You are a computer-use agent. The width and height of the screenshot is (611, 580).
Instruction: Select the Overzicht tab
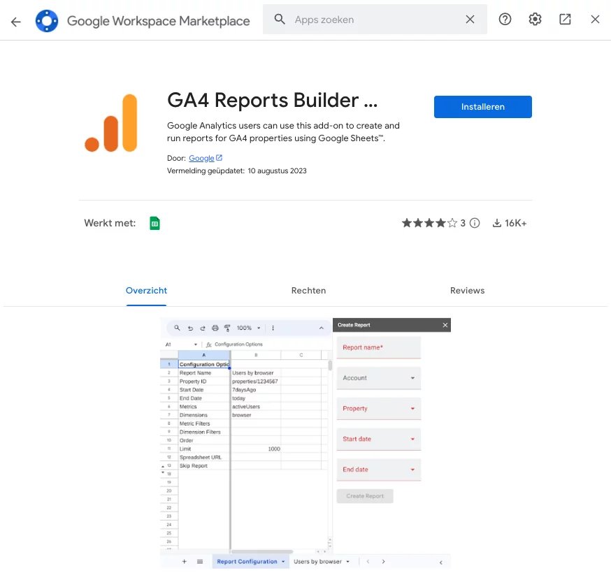tap(146, 291)
